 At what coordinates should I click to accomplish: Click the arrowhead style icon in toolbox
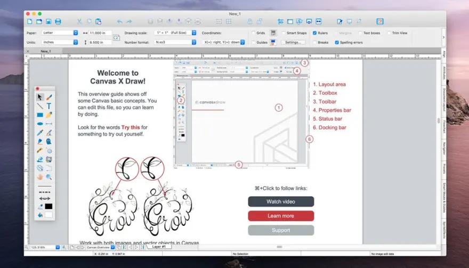[45, 198]
